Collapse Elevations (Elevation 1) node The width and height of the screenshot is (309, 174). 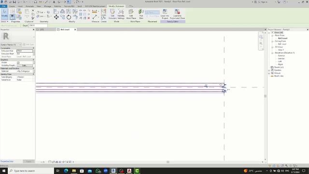272,53
